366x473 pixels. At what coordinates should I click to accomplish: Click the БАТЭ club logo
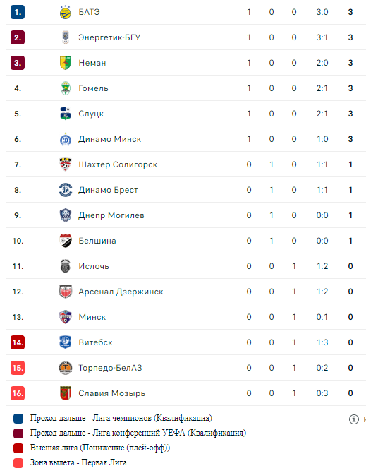(66, 12)
